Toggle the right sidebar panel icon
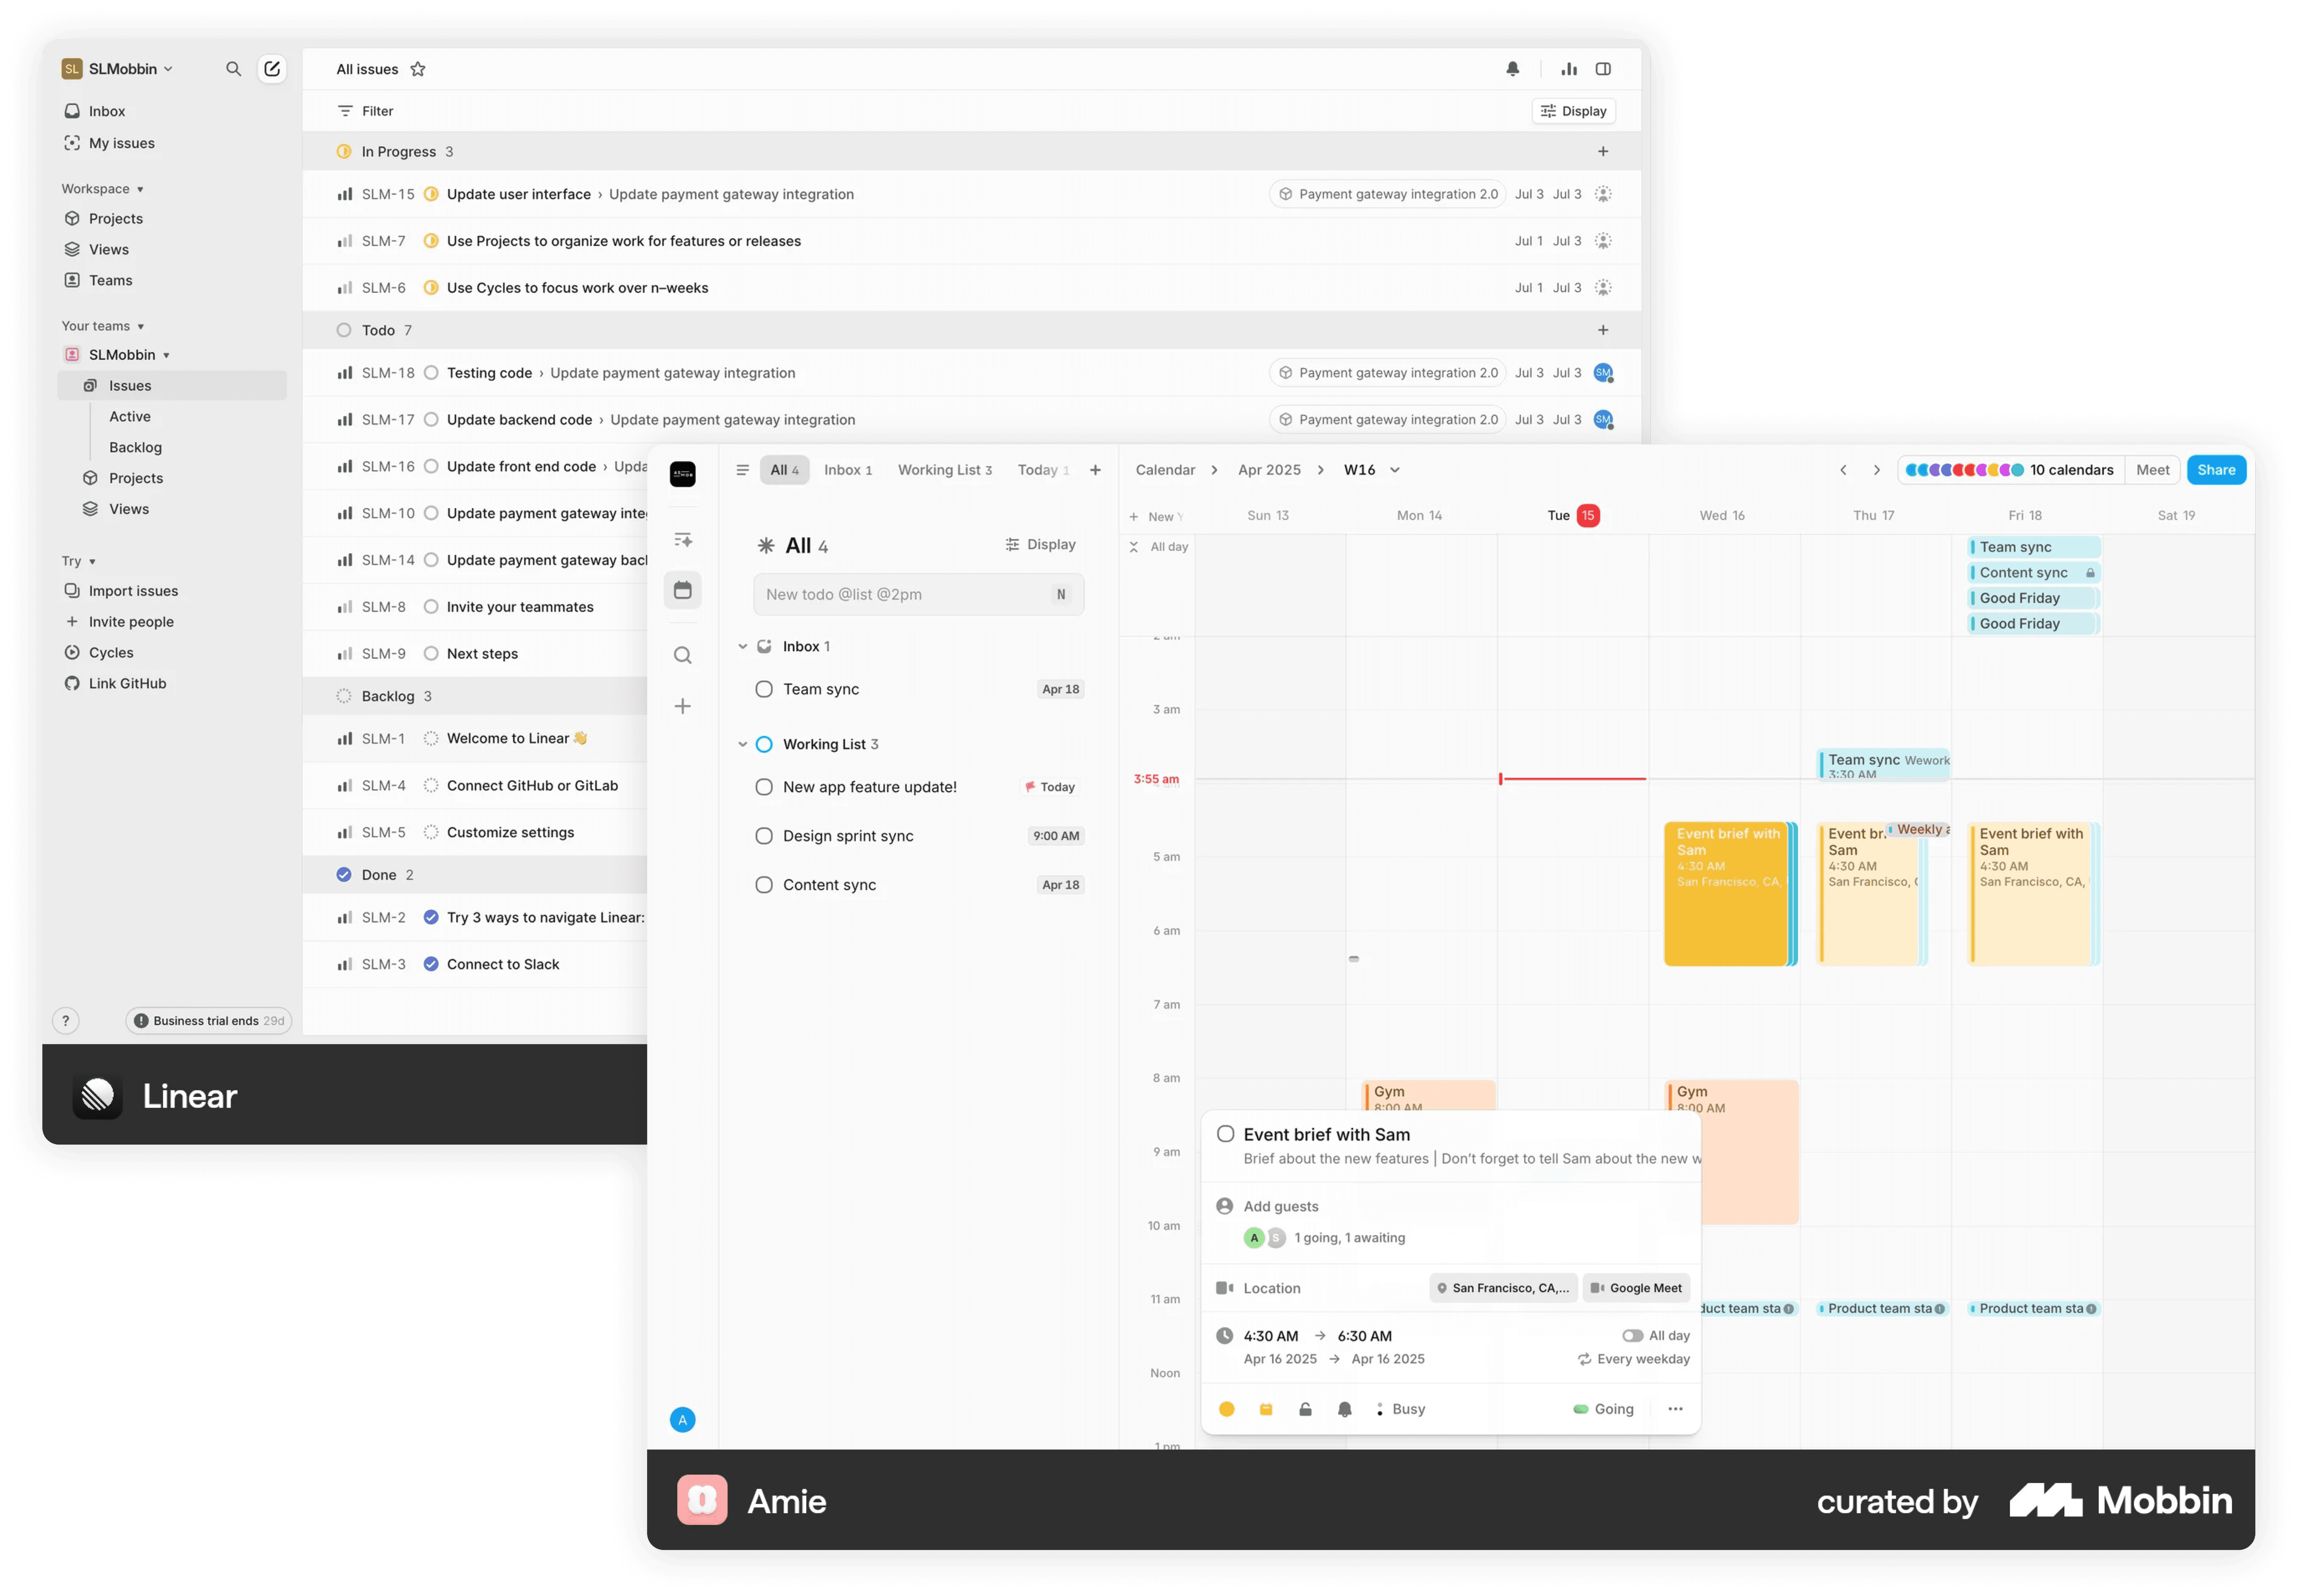Screen dimensions: 2298x1596 click(x=1603, y=69)
